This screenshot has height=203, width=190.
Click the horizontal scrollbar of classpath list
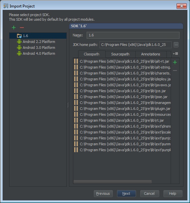(112, 182)
